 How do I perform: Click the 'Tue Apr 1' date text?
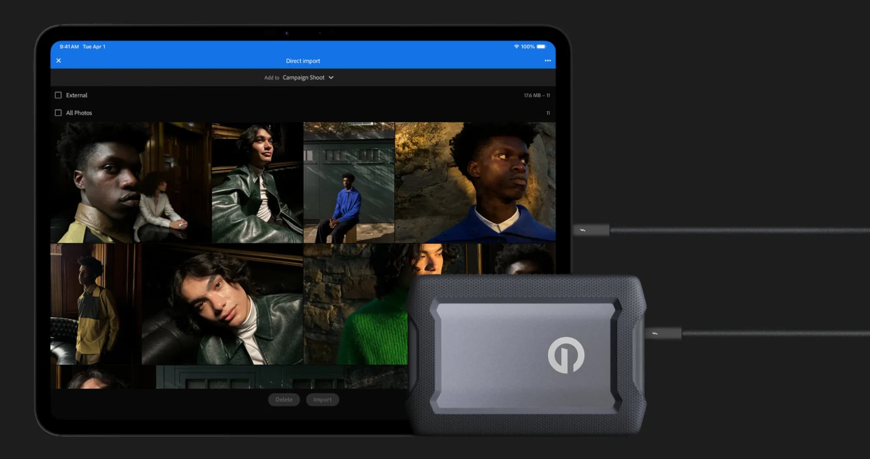point(94,47)
